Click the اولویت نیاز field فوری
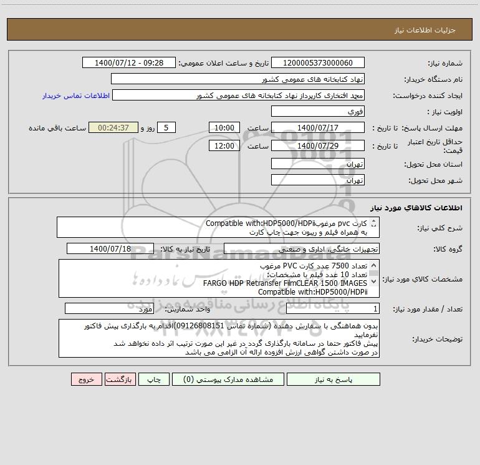 (318, 111)
